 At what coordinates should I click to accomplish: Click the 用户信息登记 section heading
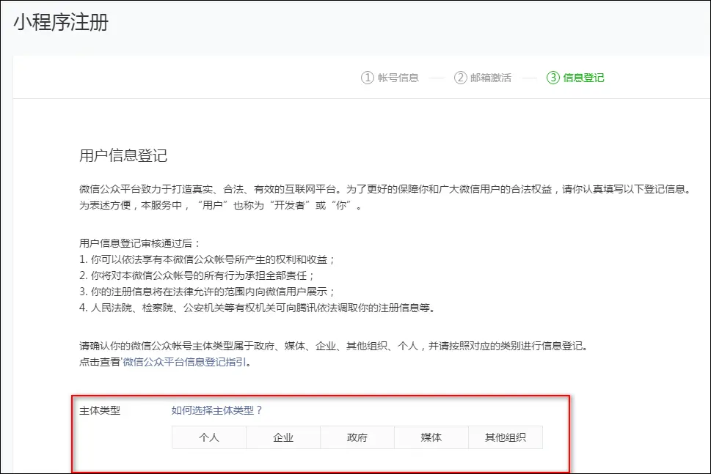(123, 155)
